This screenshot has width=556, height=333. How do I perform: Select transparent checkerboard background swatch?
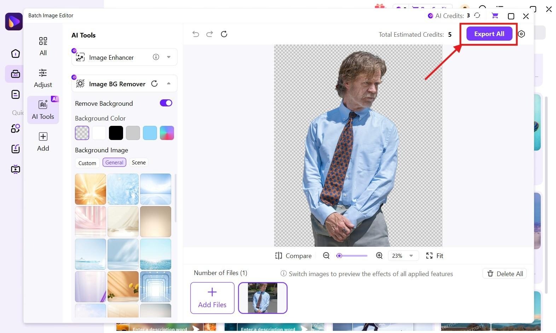[82, 133]
